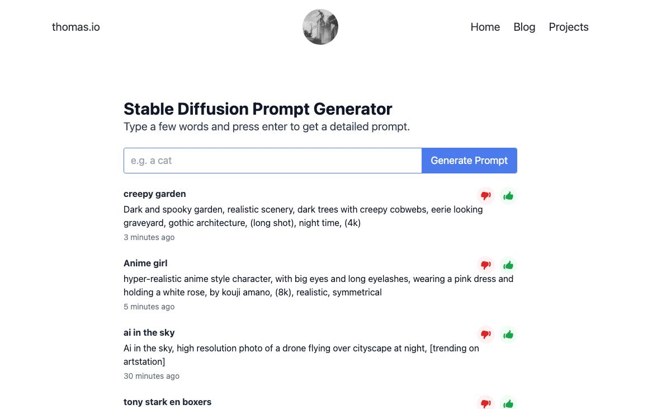Click the Stable Diffusion Prompt Generator heading
This screenshot has height=409, width=671.
(x=258, y=109)
